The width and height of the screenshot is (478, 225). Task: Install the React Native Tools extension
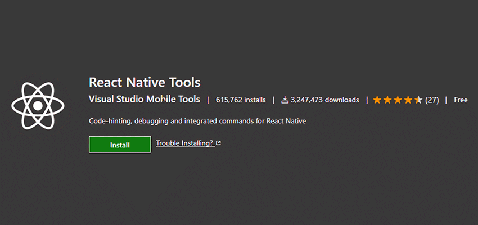tap(120, 145)
